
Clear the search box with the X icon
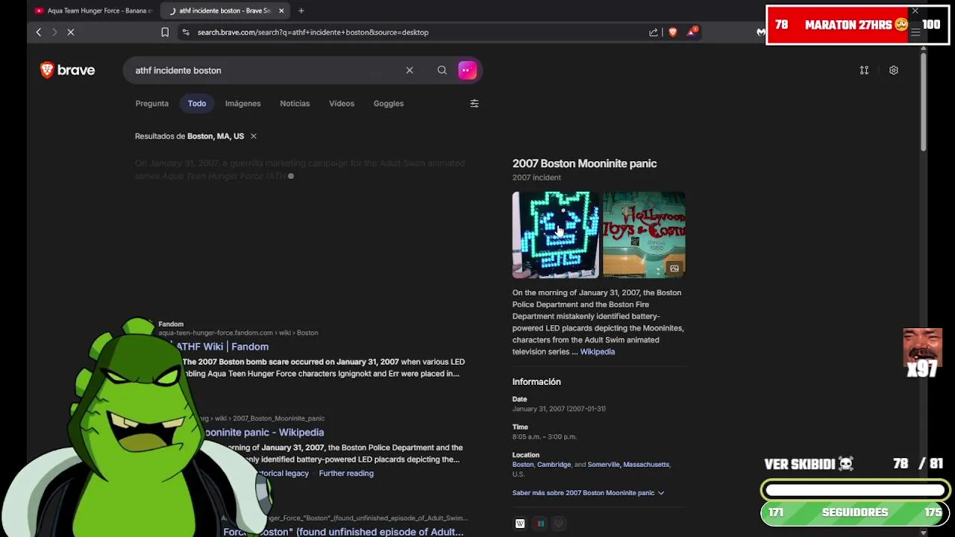click(x=410, y=70)
